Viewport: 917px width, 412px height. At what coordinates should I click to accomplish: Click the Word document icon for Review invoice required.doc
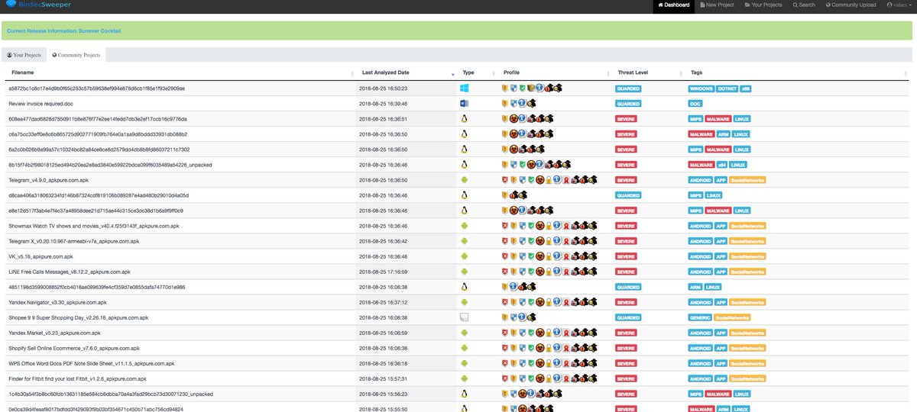[464, 104]
